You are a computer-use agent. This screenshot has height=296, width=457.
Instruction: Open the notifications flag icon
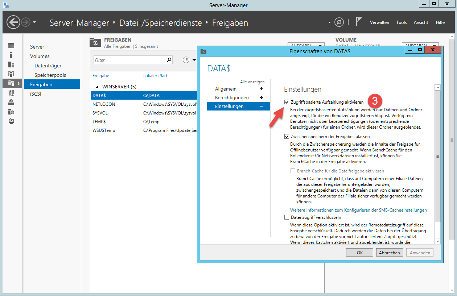(x=359, y=22)
